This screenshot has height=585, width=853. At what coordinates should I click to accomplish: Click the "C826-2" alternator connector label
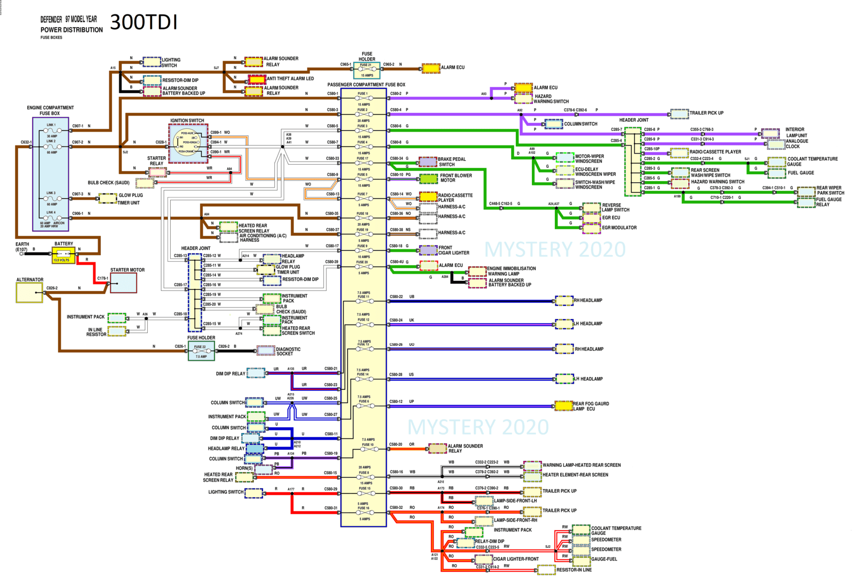point(52,288)
